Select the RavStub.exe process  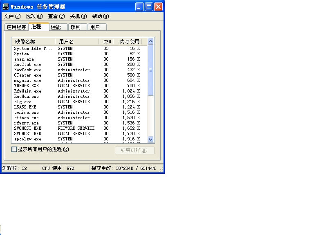click(x=79, y=65)
